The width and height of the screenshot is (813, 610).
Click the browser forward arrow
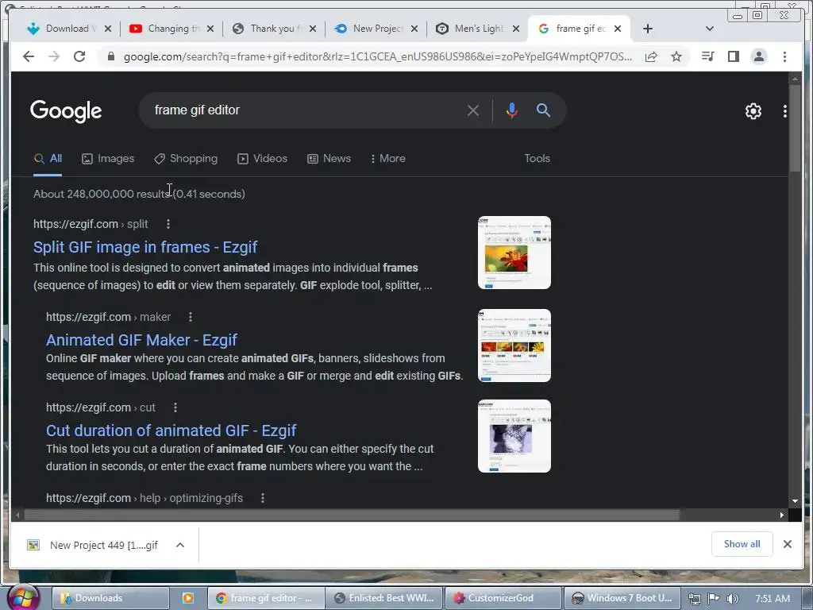pos(54,56)
